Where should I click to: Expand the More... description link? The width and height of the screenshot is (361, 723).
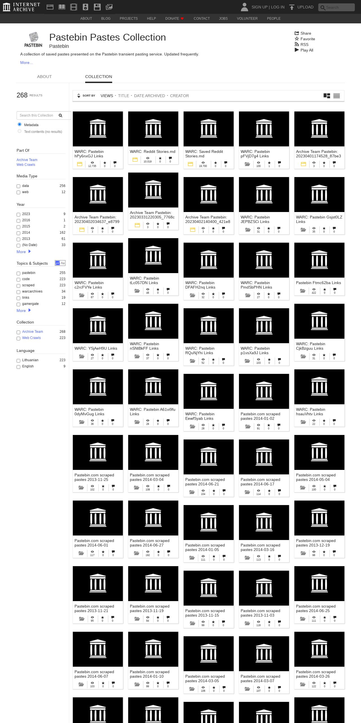coord(26,63)
